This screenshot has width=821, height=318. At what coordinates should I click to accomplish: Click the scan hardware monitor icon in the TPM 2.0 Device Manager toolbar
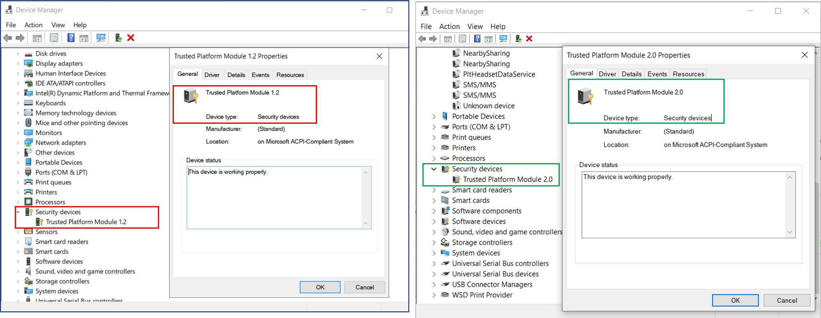click(503, 39)
